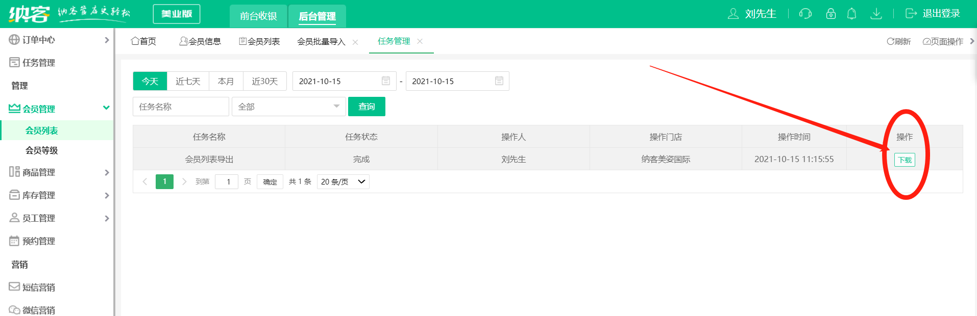The image size is (977, 316).
Task: Select the 近30天 date filter
Action: click(265, 81)
